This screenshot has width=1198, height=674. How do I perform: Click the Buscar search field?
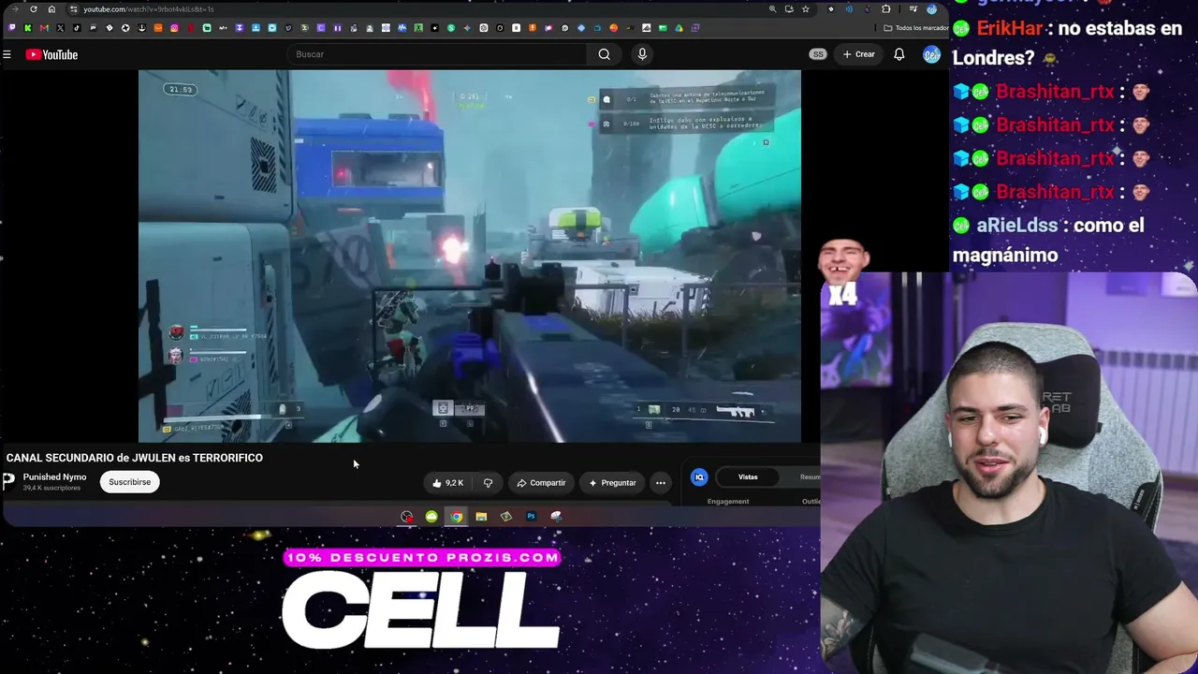coord(437,54)
